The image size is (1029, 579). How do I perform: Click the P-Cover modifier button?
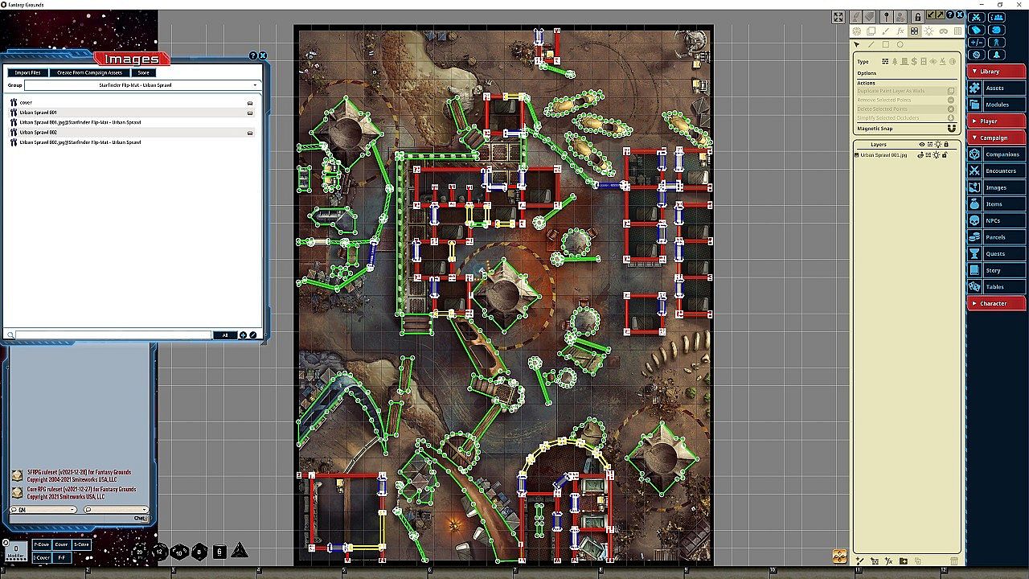coord(41,544)
